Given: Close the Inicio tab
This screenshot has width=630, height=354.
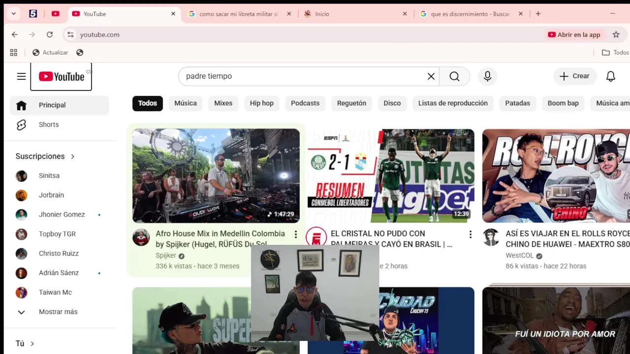Looking at the screenshot, I should [405, 14].
